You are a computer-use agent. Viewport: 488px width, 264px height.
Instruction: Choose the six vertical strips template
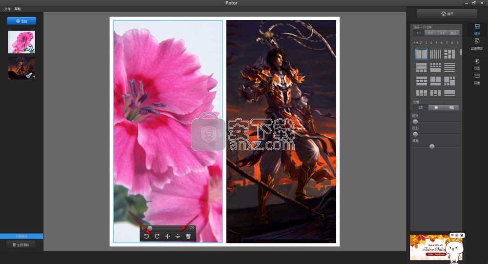(x=435, y=54)
